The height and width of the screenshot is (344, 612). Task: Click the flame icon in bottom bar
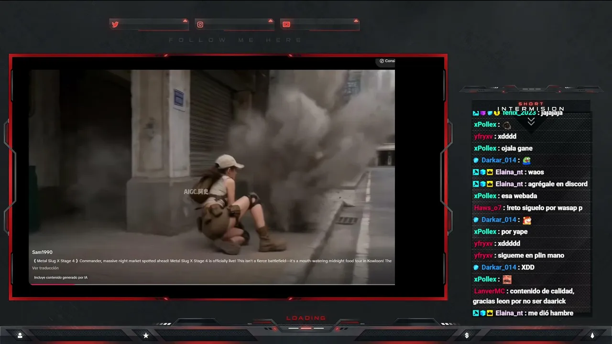[592, 335]
